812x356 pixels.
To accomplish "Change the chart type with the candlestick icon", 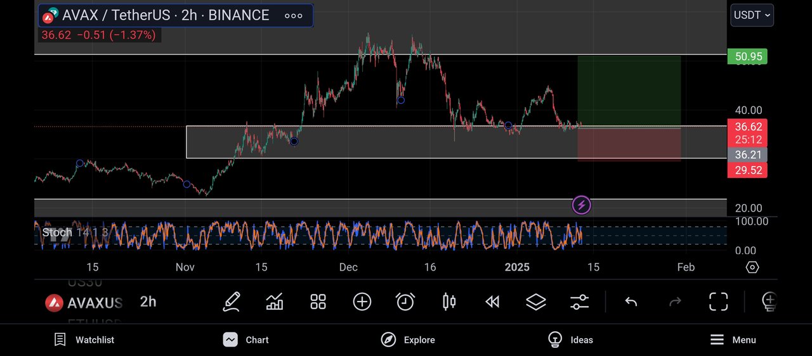I will 449,302.
